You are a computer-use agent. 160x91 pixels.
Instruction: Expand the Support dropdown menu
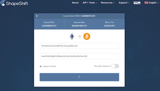pos(124,3)
